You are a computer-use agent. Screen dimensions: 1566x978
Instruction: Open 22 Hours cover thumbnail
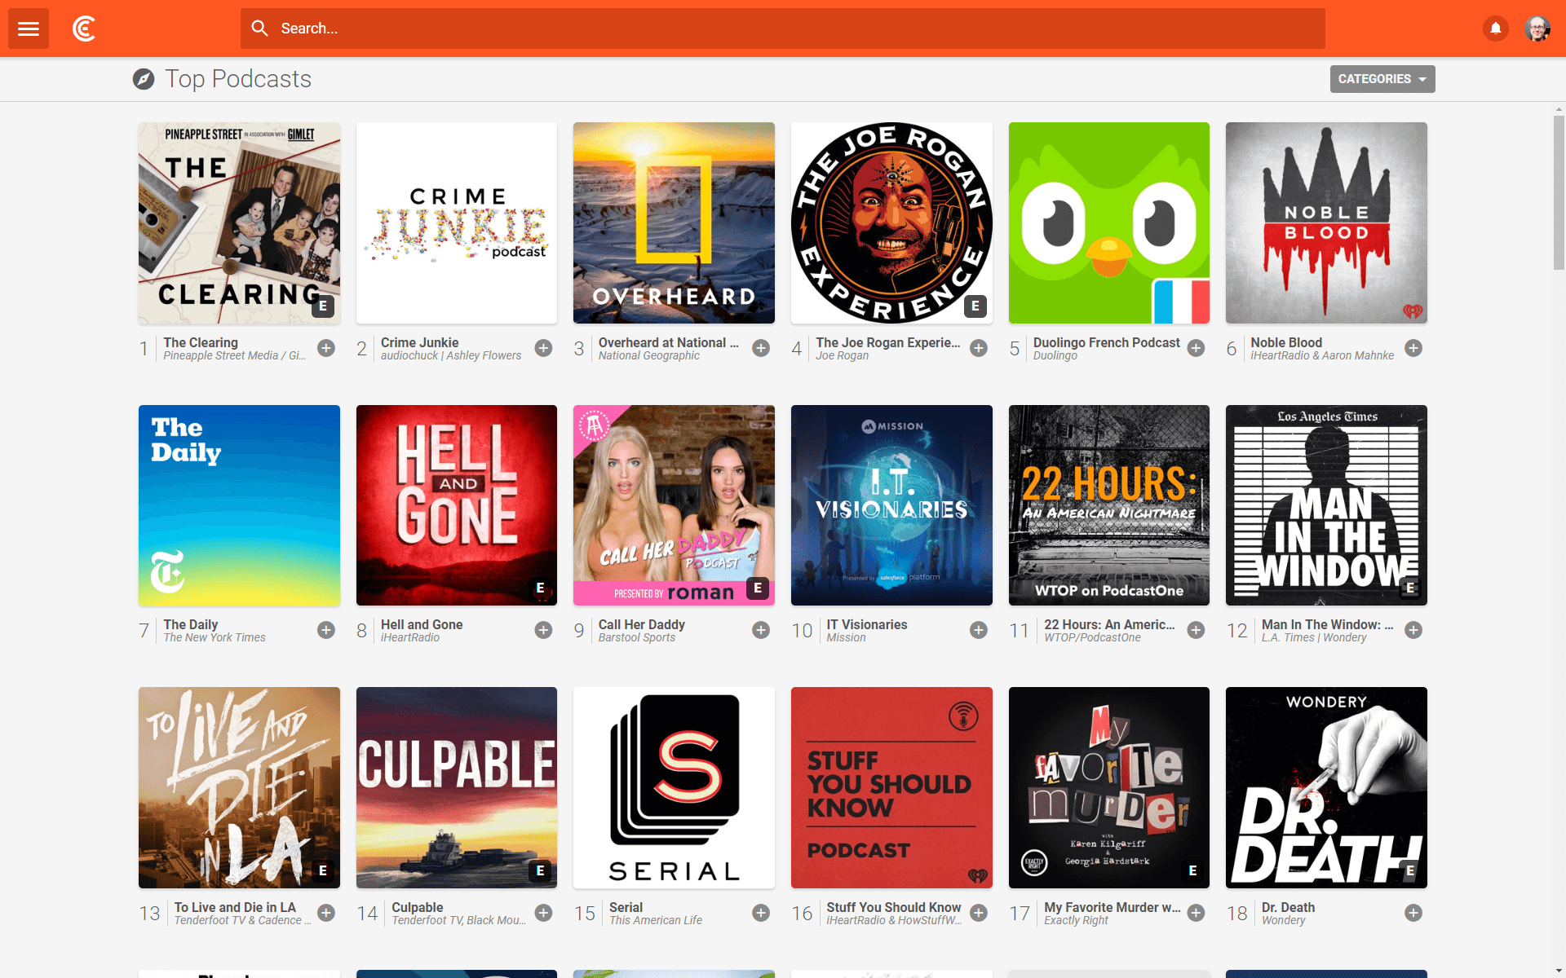1109,505
